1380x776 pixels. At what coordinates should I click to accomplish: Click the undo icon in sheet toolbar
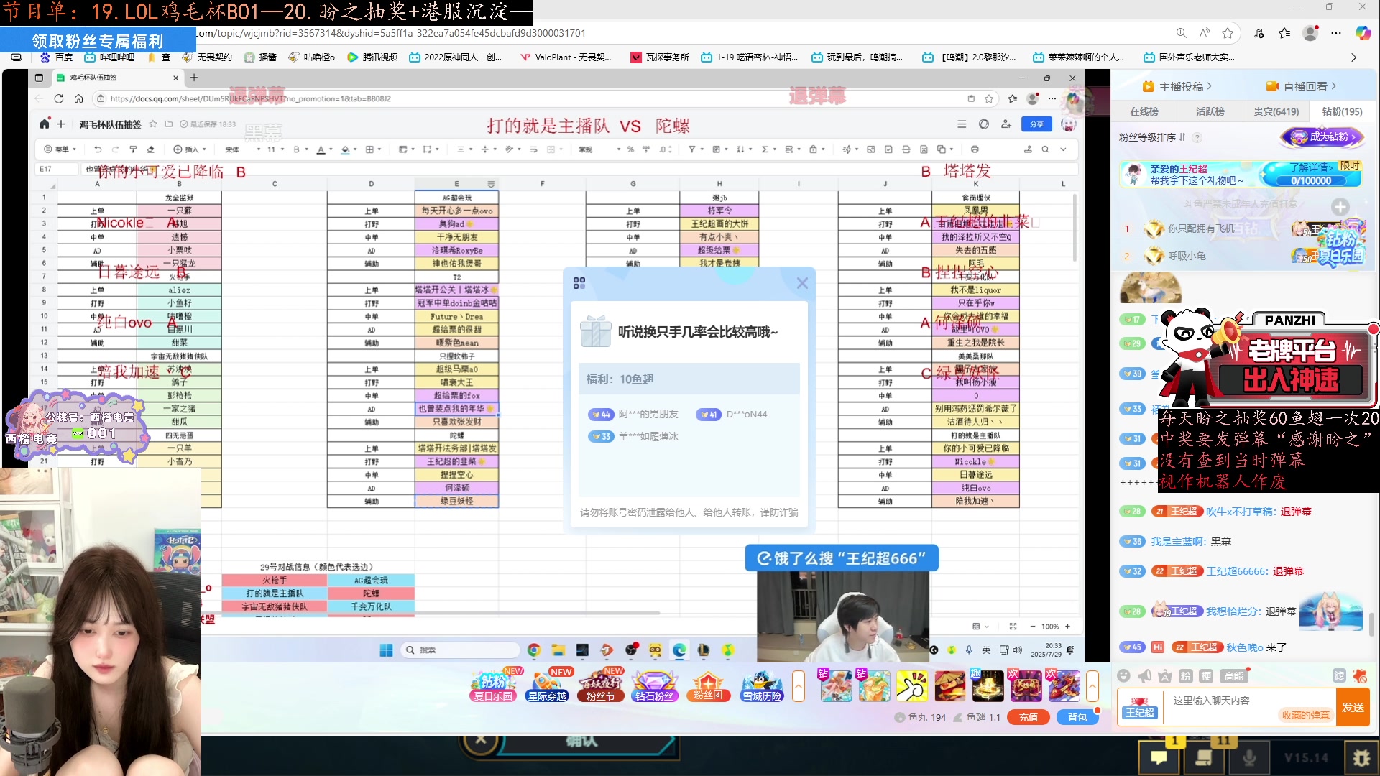point(98,149)
